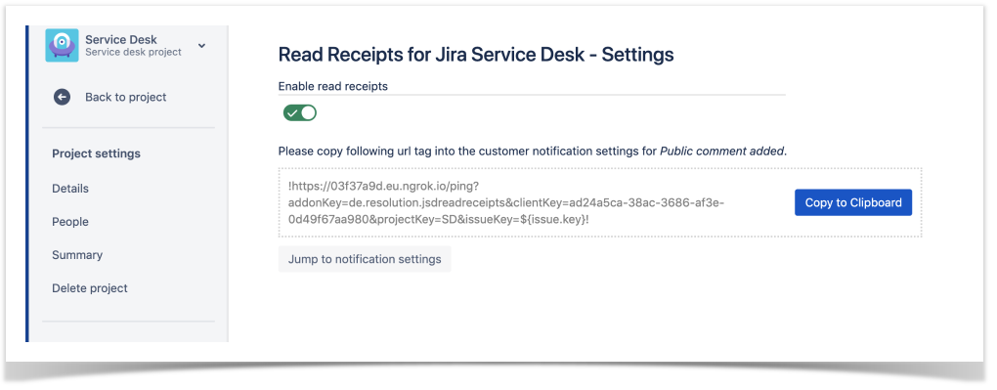Image resolution: width=997 pixels, height=390 pixels.
Task: Open the Details project settings item
Action: tap(70, 189)
